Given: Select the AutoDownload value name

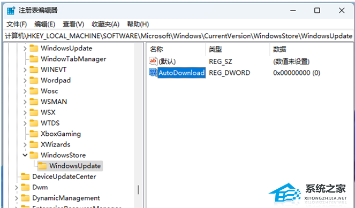Looking at the screenshot, I should (x=182, y=73).
